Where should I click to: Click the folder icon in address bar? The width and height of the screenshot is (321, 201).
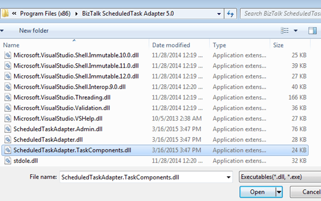tap(5, 14)
